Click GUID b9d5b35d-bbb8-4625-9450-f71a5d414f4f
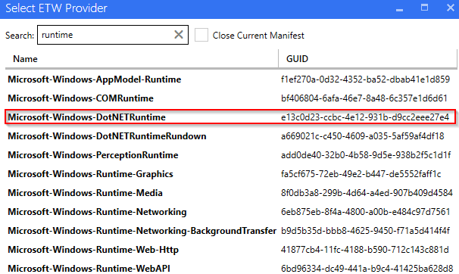This screenshot has height=274, width=459. click(x=365, y=231)
